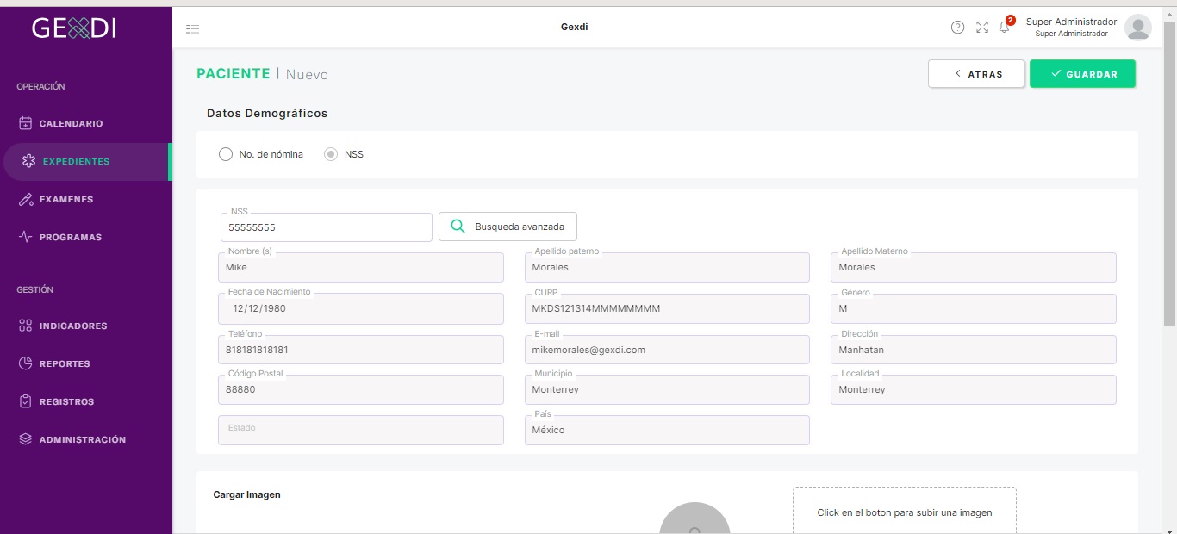This screenshot has width=1177, height=534.
Task: Click the page vertical scrollbar
Action: [1169, 172]
